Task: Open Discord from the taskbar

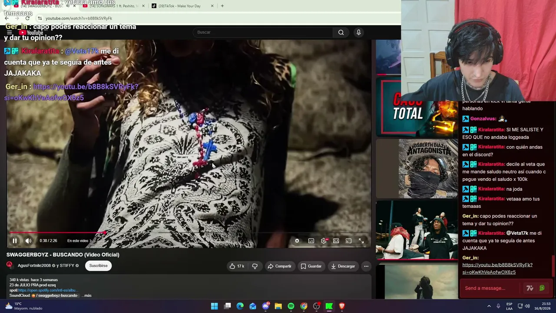Action: [265, 306]
